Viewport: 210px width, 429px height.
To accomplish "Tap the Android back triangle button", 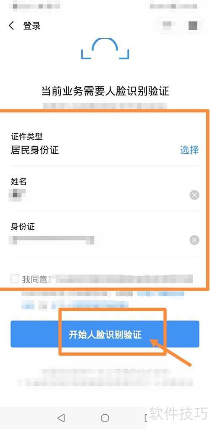I will tap(61, 418).
